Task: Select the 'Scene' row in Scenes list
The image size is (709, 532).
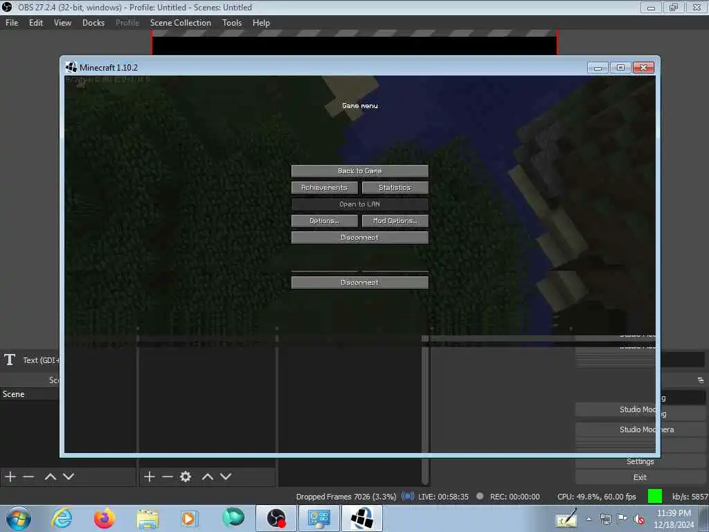Action: 30,394
